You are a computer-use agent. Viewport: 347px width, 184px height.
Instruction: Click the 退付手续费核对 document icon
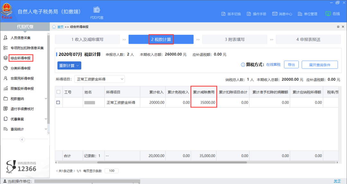(x=5, y=109)
